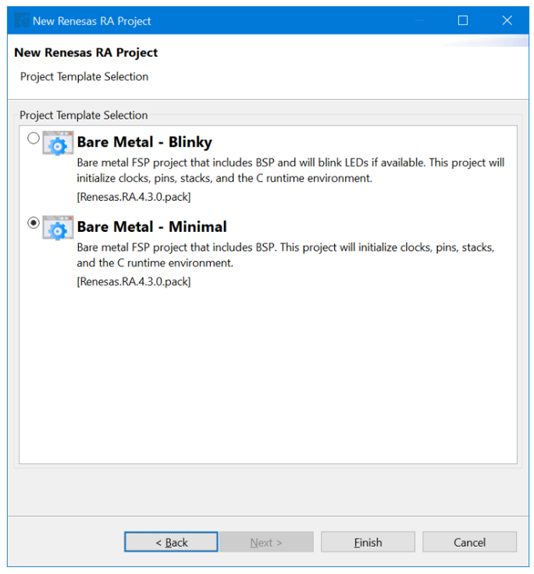Close the New Renesas RA Project dialog

507,20
